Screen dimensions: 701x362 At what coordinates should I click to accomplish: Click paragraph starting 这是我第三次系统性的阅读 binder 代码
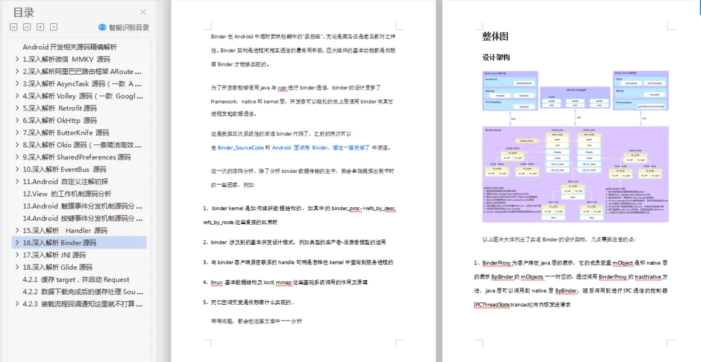(301, 140)
